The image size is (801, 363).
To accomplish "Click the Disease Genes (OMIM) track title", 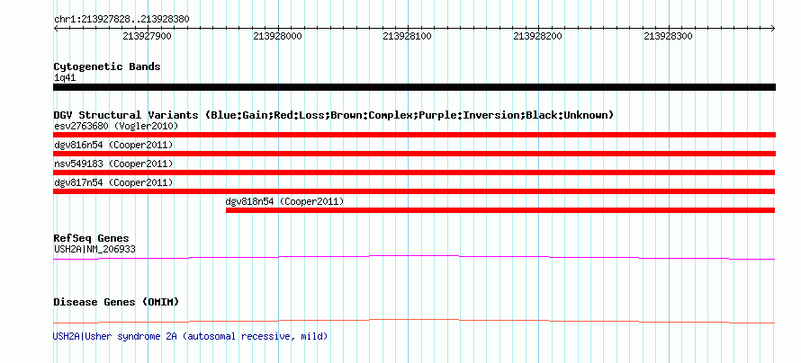I will [x=116, y=302].
